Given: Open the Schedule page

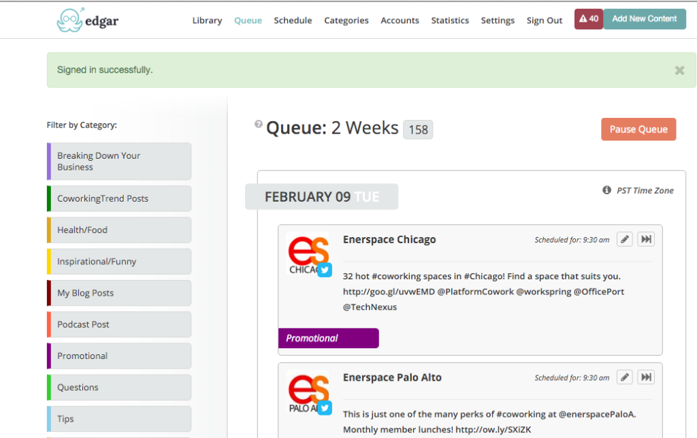Looking at the screenshot, I should [x=293, y=20].
